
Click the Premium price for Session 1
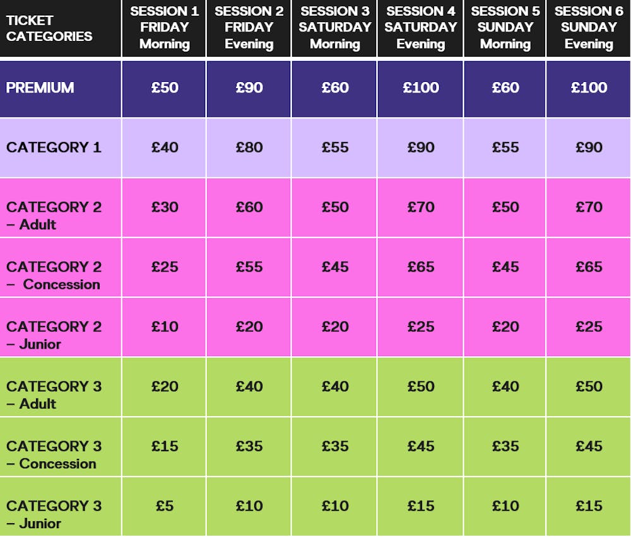point(165,88)
